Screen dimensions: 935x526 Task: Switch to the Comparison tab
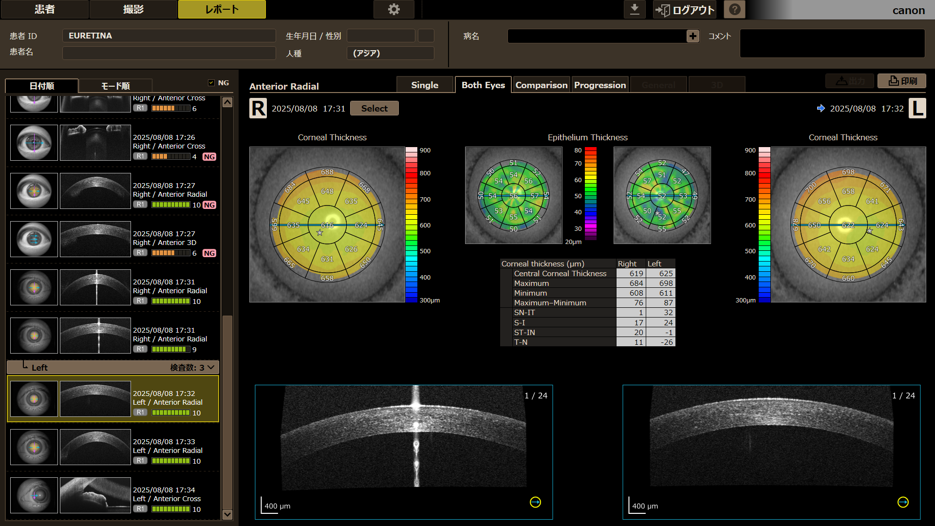pos(542,85)
